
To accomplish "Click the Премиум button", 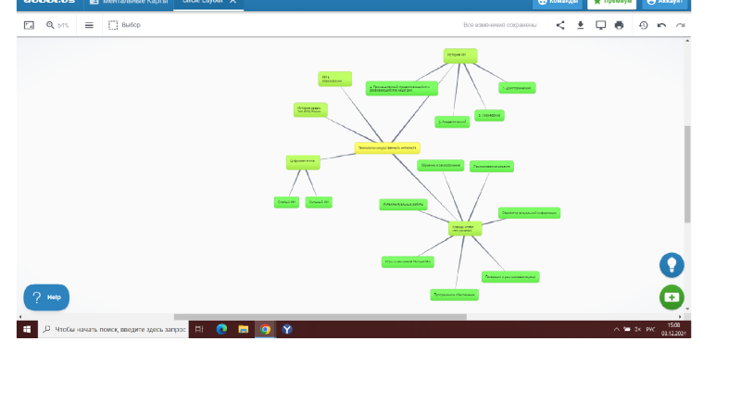I will 611,3.
